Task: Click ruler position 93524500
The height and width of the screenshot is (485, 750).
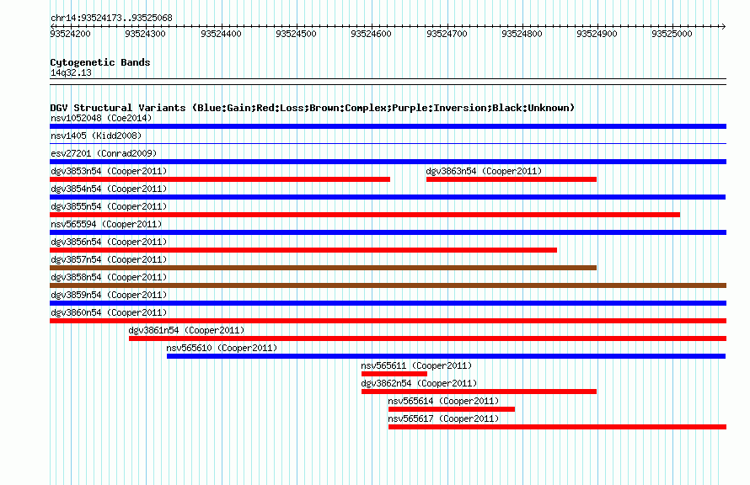Action: [296, 34]
